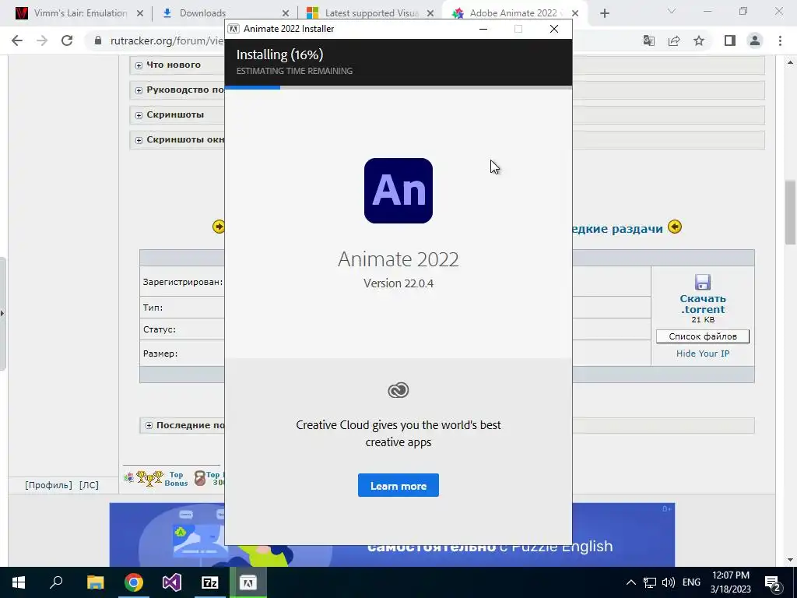Switch to Latest supported Visual tab
Viewport: 797px width, 598px height.
[x=371, y=13]
